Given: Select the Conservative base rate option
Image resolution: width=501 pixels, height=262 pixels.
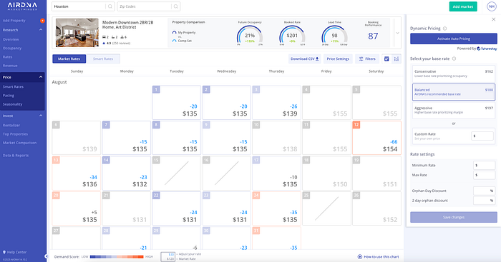Looking at the screenshot, I should click(x=453, y=74).
